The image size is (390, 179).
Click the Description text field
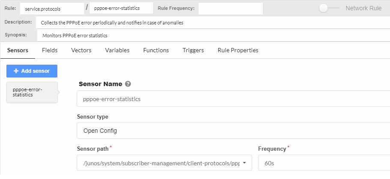213,22
